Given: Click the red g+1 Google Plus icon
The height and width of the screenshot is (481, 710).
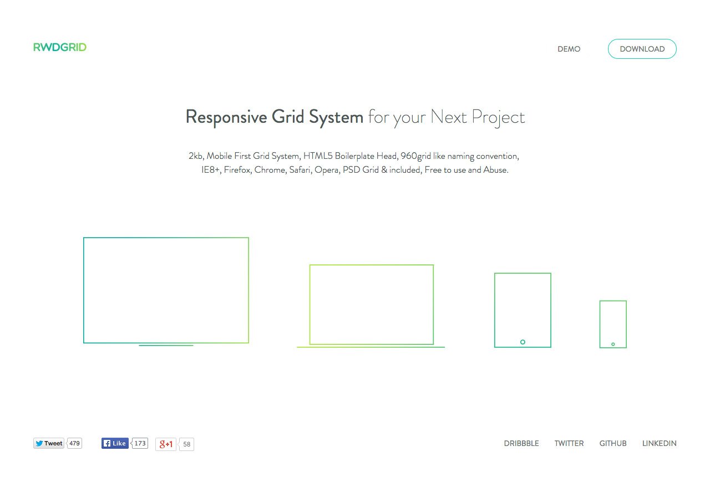Looking at the screenshot, I should tap(165, 443).
